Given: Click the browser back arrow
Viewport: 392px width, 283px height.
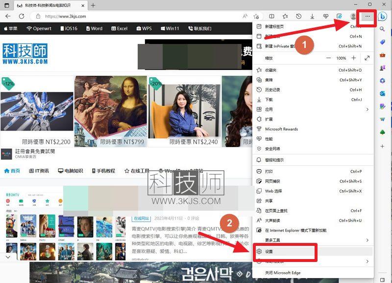Looking at the screenshot, I should 8,16.
